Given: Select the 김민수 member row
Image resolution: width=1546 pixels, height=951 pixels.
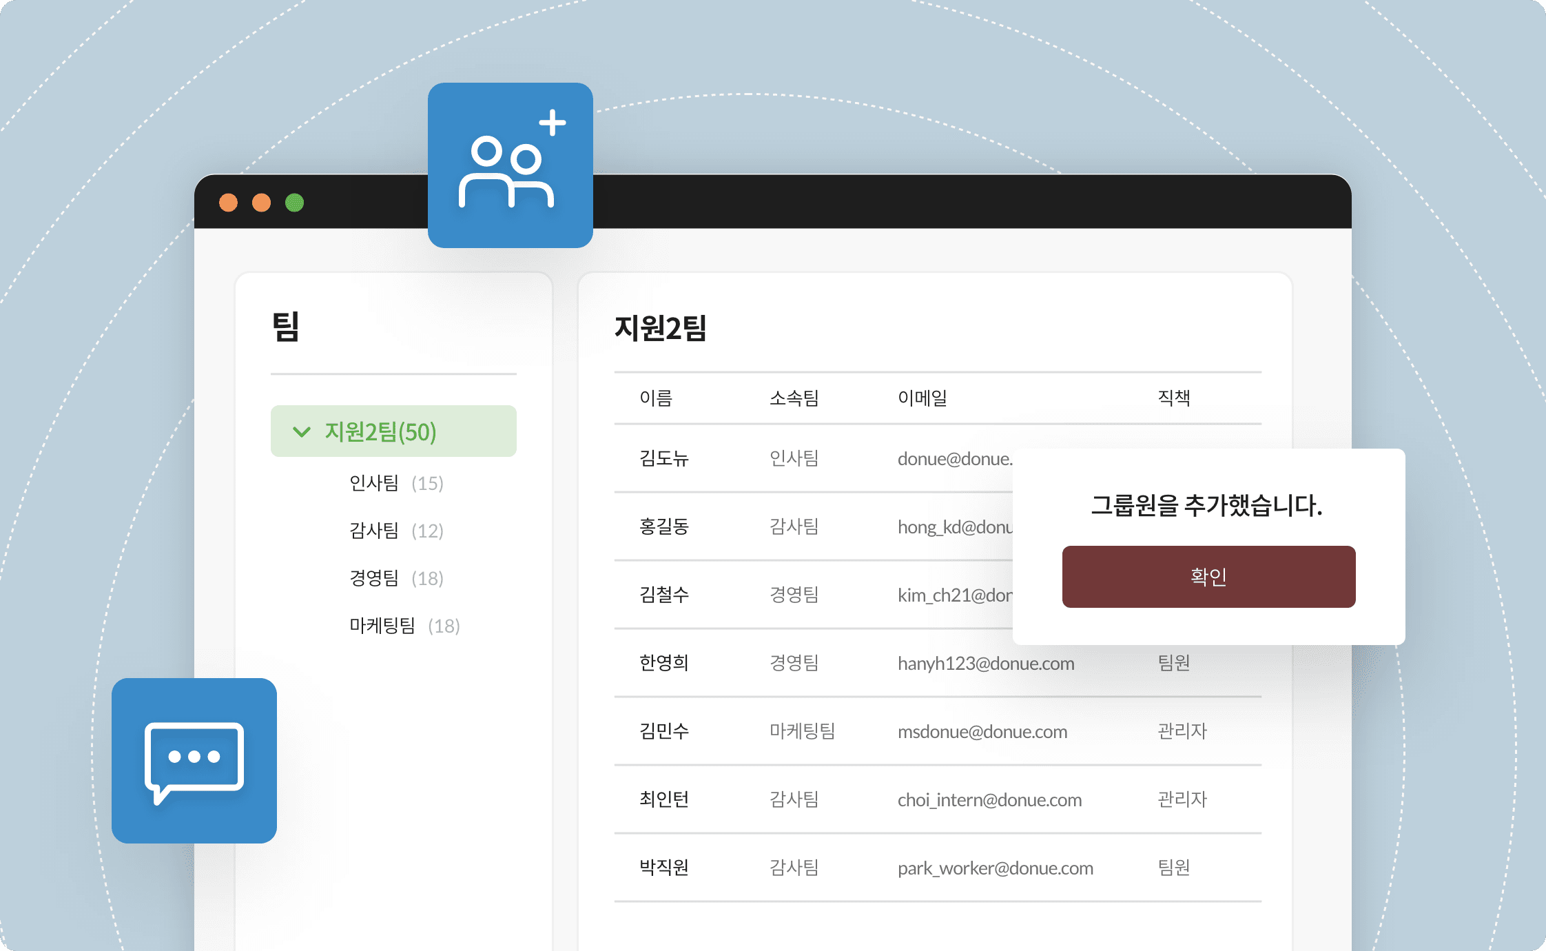Looking at the screenshot, I should 664,731.
